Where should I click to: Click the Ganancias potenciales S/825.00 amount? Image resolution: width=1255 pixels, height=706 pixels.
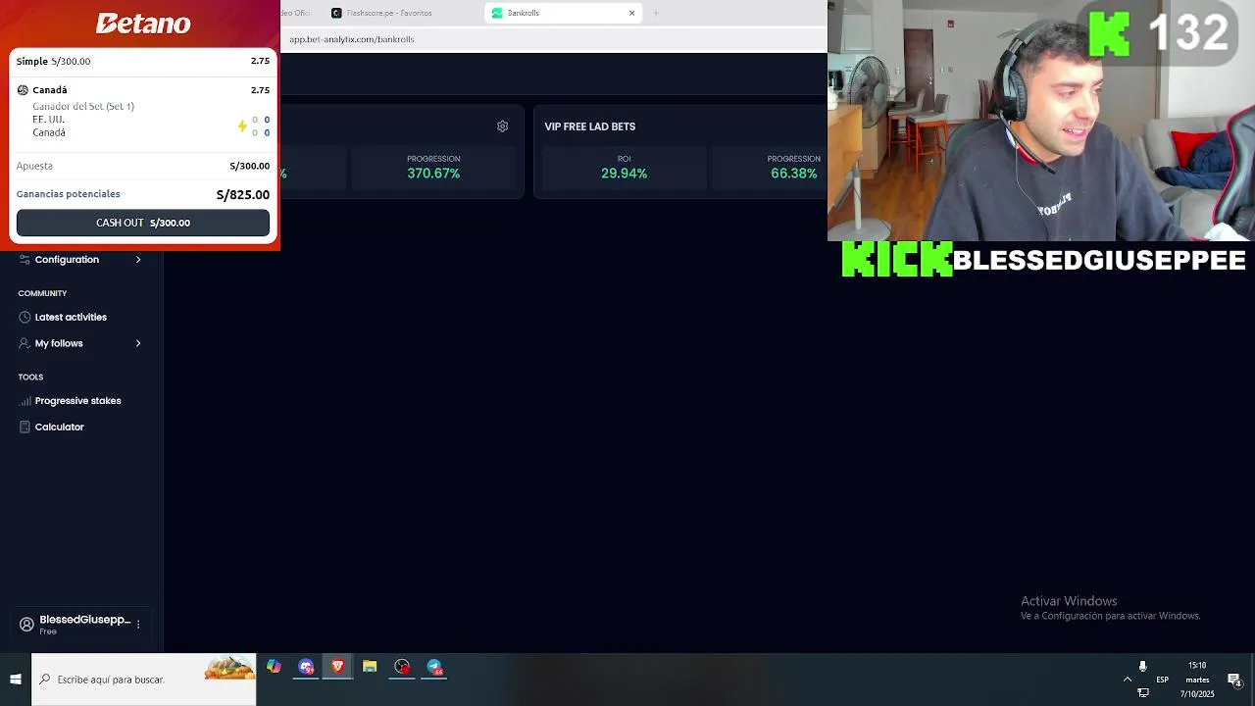[x=242, y=195]
